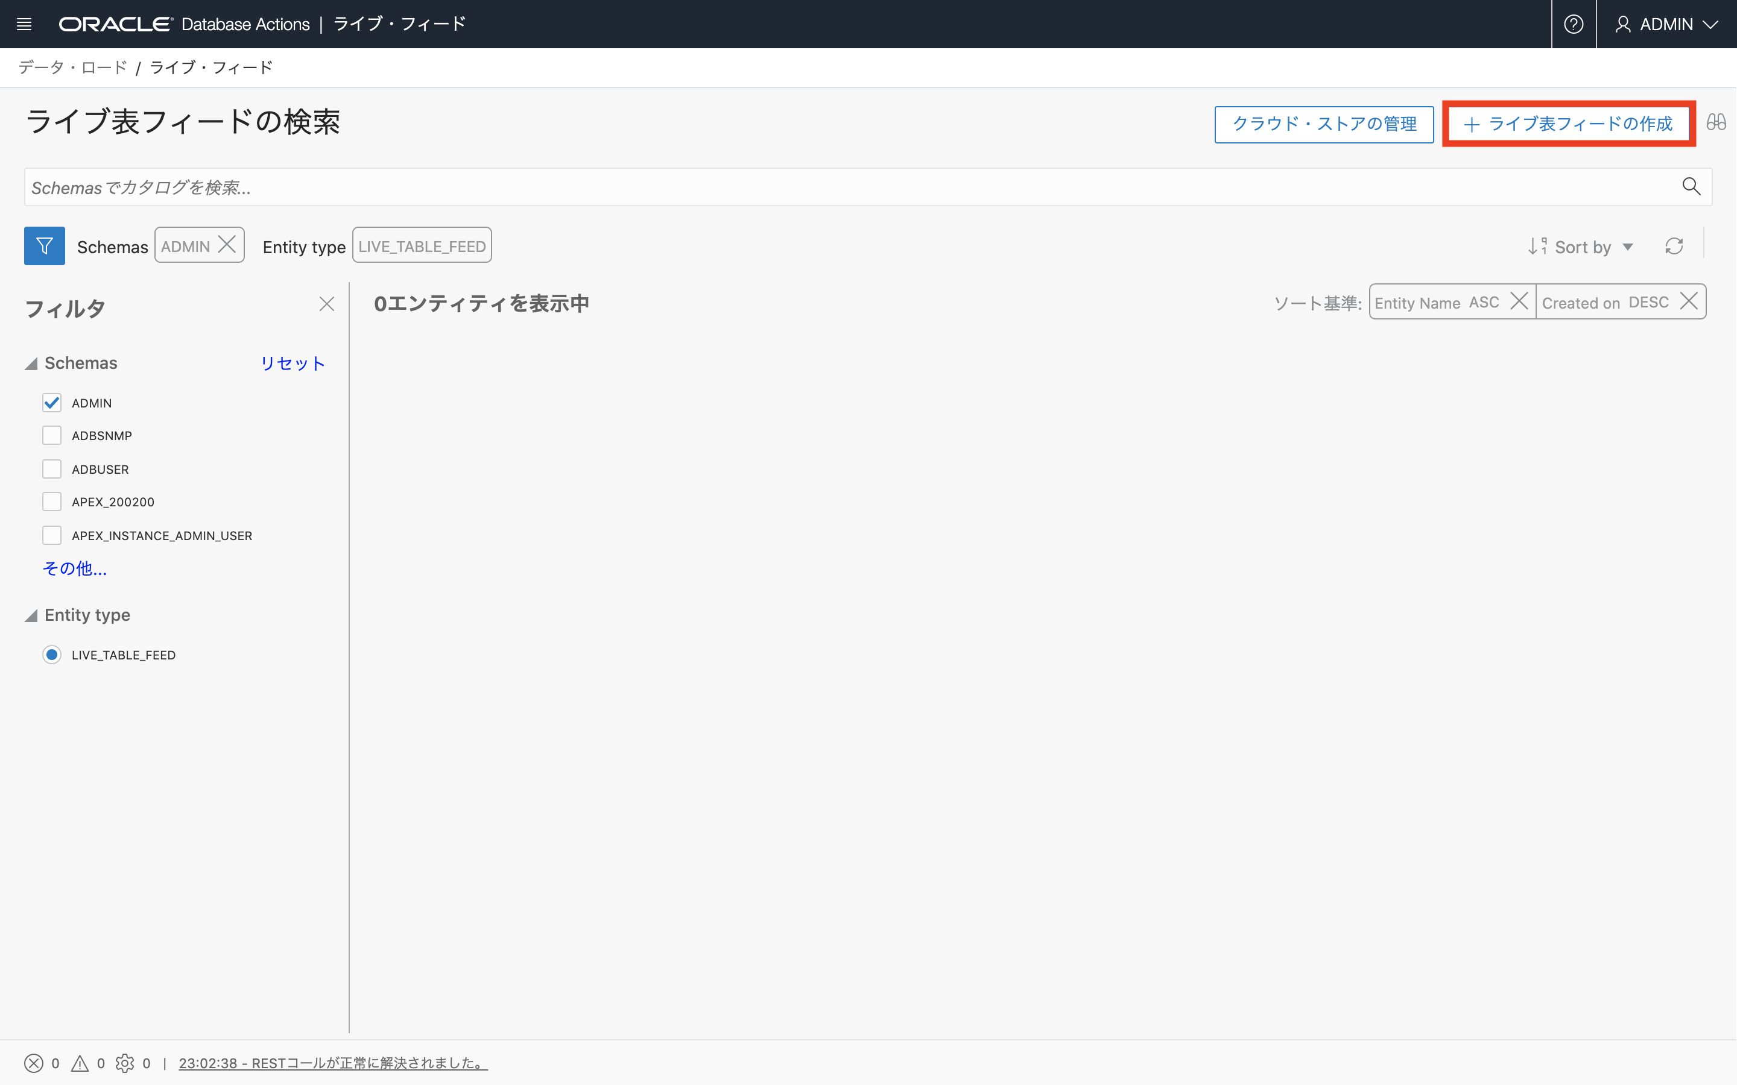Screen dimensions: 1737x1085
Task: Check the ADBUSER schema checkbox
Action: (52, 468)
